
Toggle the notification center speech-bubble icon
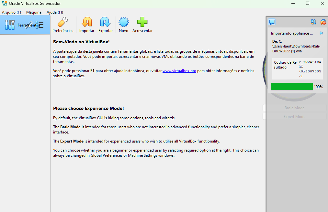click(x=272, y=22)
